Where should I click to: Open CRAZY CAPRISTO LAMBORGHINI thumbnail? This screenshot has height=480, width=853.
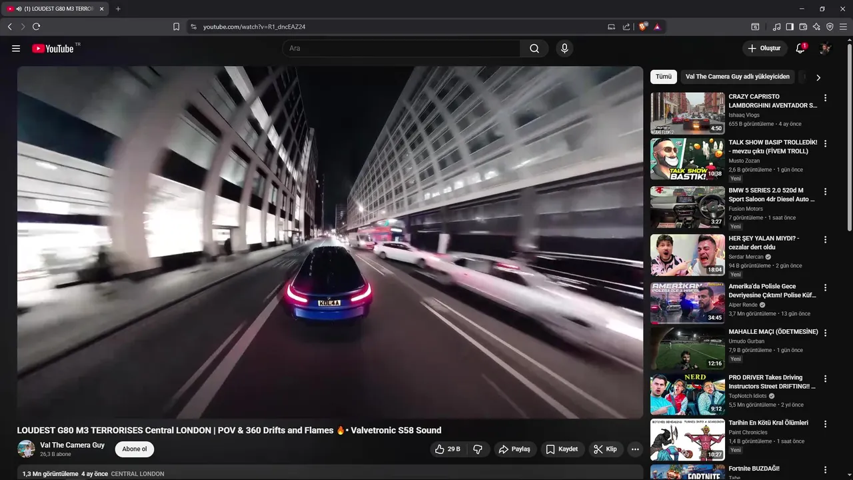tap(688, 113)
